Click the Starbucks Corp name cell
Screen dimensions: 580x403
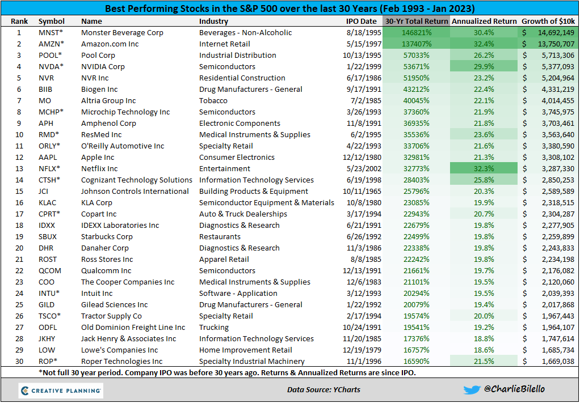pyautogui.click(x=107, y=237)
